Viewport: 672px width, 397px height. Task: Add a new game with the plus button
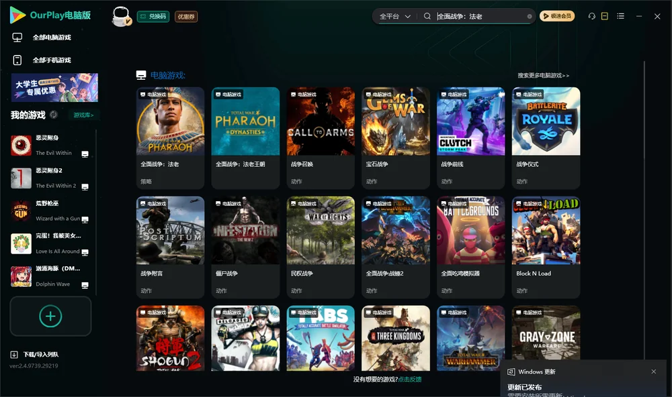click(x=50, y=316)
